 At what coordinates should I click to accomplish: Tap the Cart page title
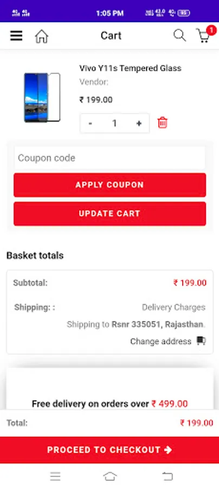(x=111, y=35)
